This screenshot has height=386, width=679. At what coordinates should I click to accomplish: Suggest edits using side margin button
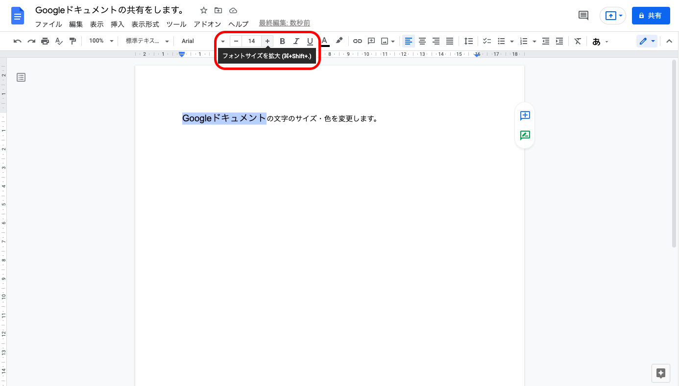[x=525, y=135]
